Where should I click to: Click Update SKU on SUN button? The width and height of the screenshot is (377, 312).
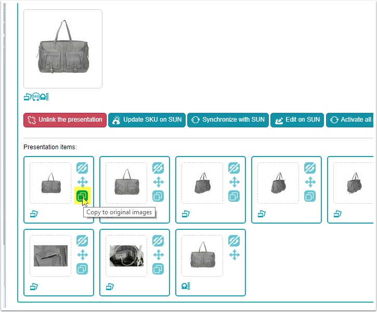147,120
